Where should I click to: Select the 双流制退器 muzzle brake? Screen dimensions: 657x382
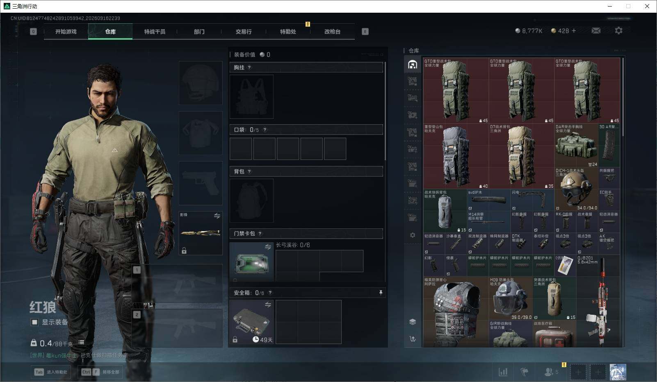coord(478,244)
